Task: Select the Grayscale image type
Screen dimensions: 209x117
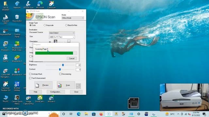Action: pyautogui.click(x=45, y=25)
